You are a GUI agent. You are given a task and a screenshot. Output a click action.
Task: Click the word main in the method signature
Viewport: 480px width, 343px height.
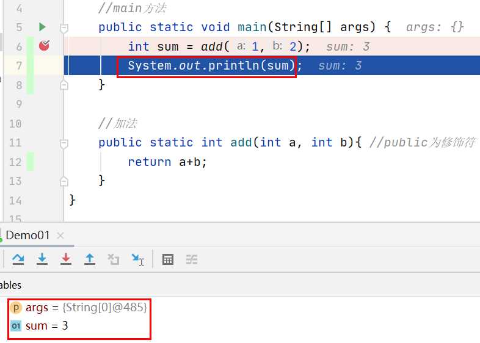point(252,27)
